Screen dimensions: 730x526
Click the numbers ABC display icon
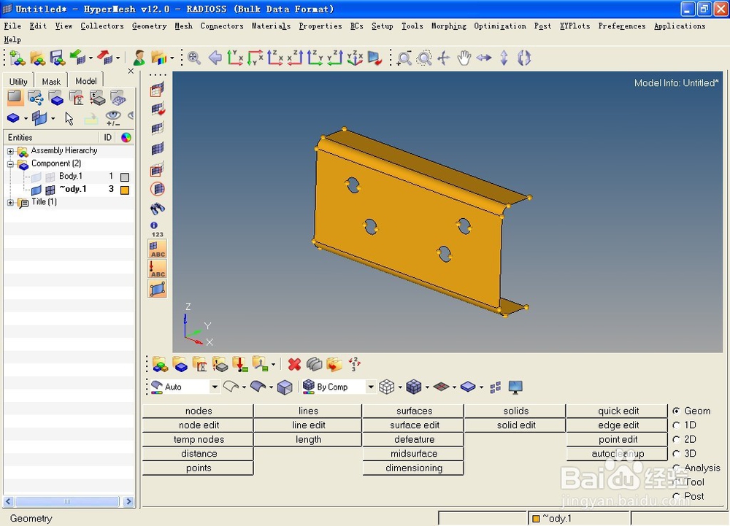[158, 249]
